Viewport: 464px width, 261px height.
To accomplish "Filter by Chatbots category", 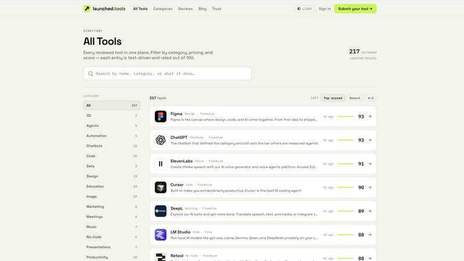I will click(111, 146).
